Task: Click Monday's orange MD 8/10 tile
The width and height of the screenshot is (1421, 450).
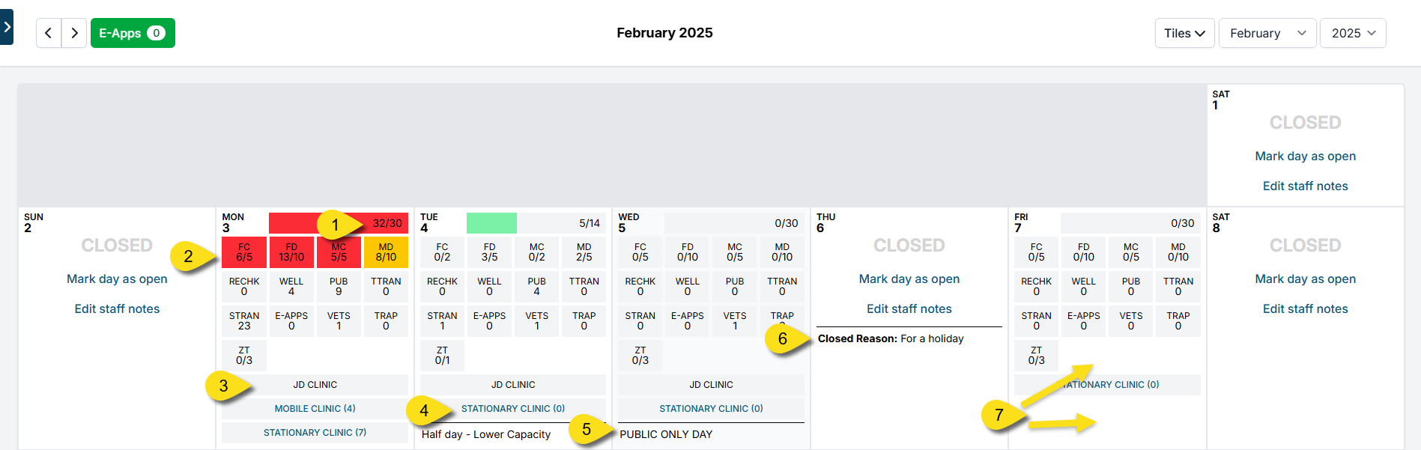Action: (386, 252)
